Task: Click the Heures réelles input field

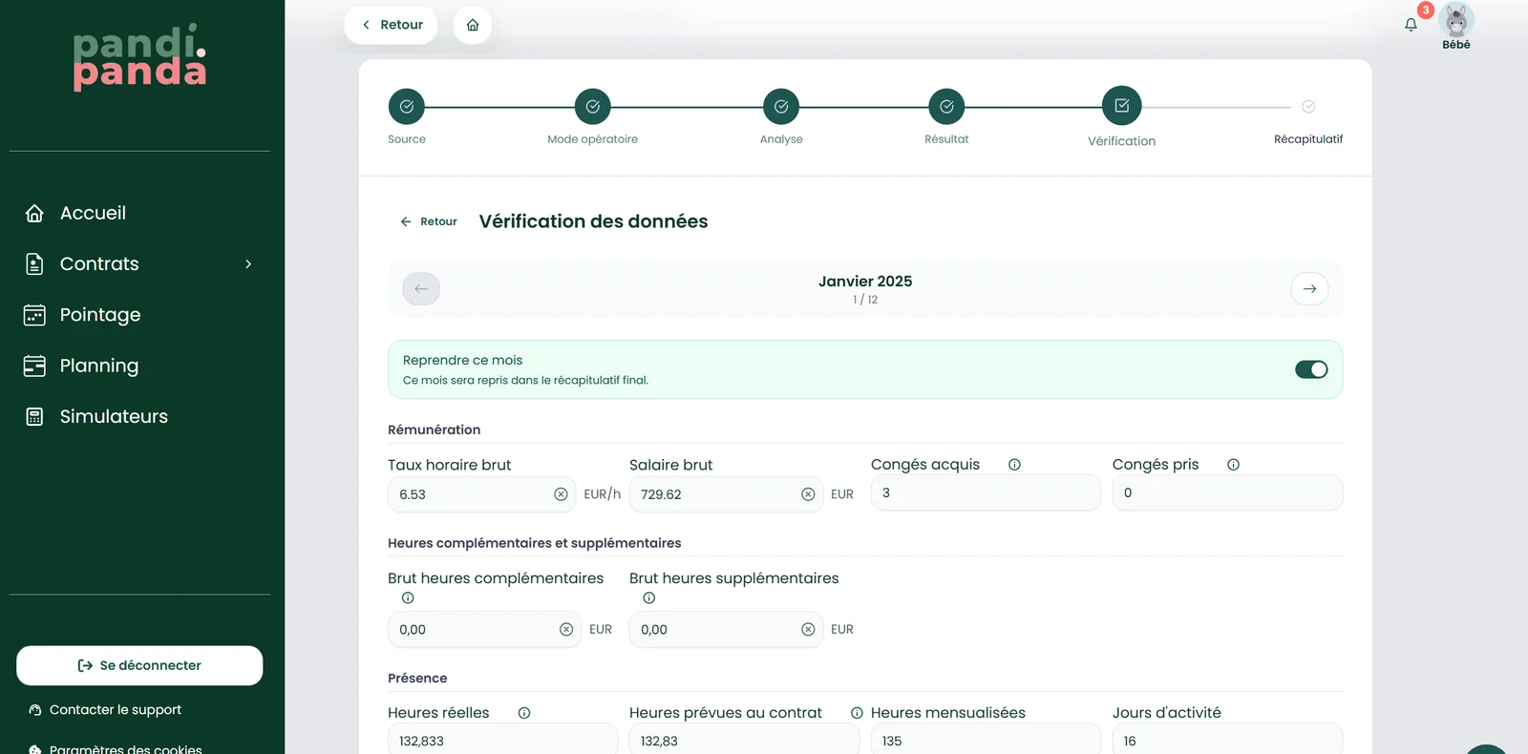Action: coord(502,739)
